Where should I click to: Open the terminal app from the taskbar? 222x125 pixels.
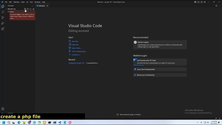(50, 123)
